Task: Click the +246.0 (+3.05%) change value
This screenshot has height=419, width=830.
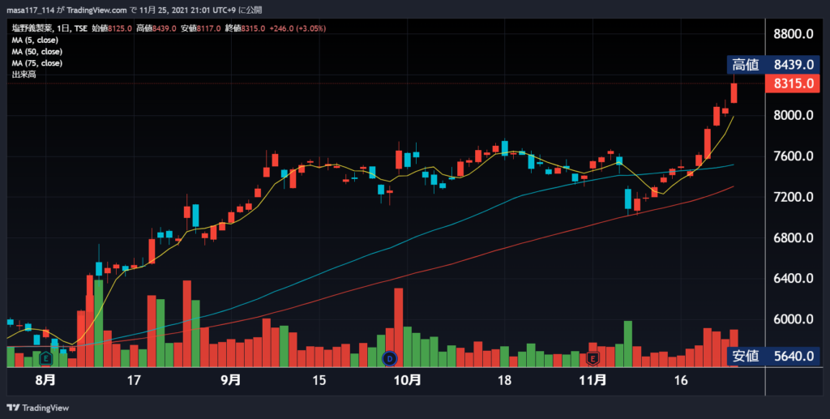Action: point(297,28)
